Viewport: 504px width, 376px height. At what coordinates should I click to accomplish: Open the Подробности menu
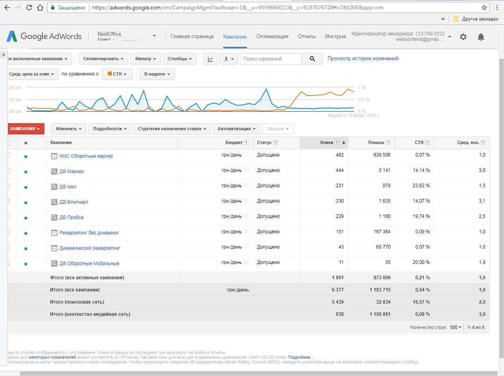coord(110,129)
